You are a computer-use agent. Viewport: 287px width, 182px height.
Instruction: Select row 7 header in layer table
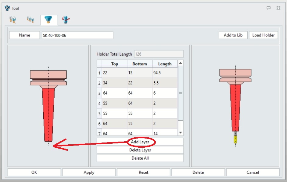(99, 132)
